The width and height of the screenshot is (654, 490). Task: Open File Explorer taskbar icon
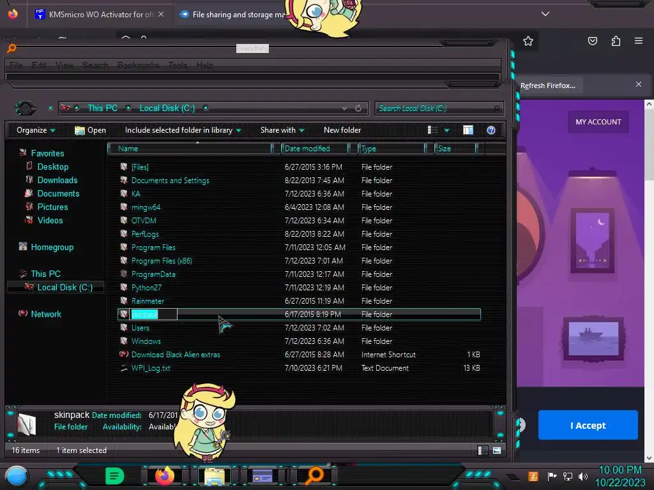(215, 476)
